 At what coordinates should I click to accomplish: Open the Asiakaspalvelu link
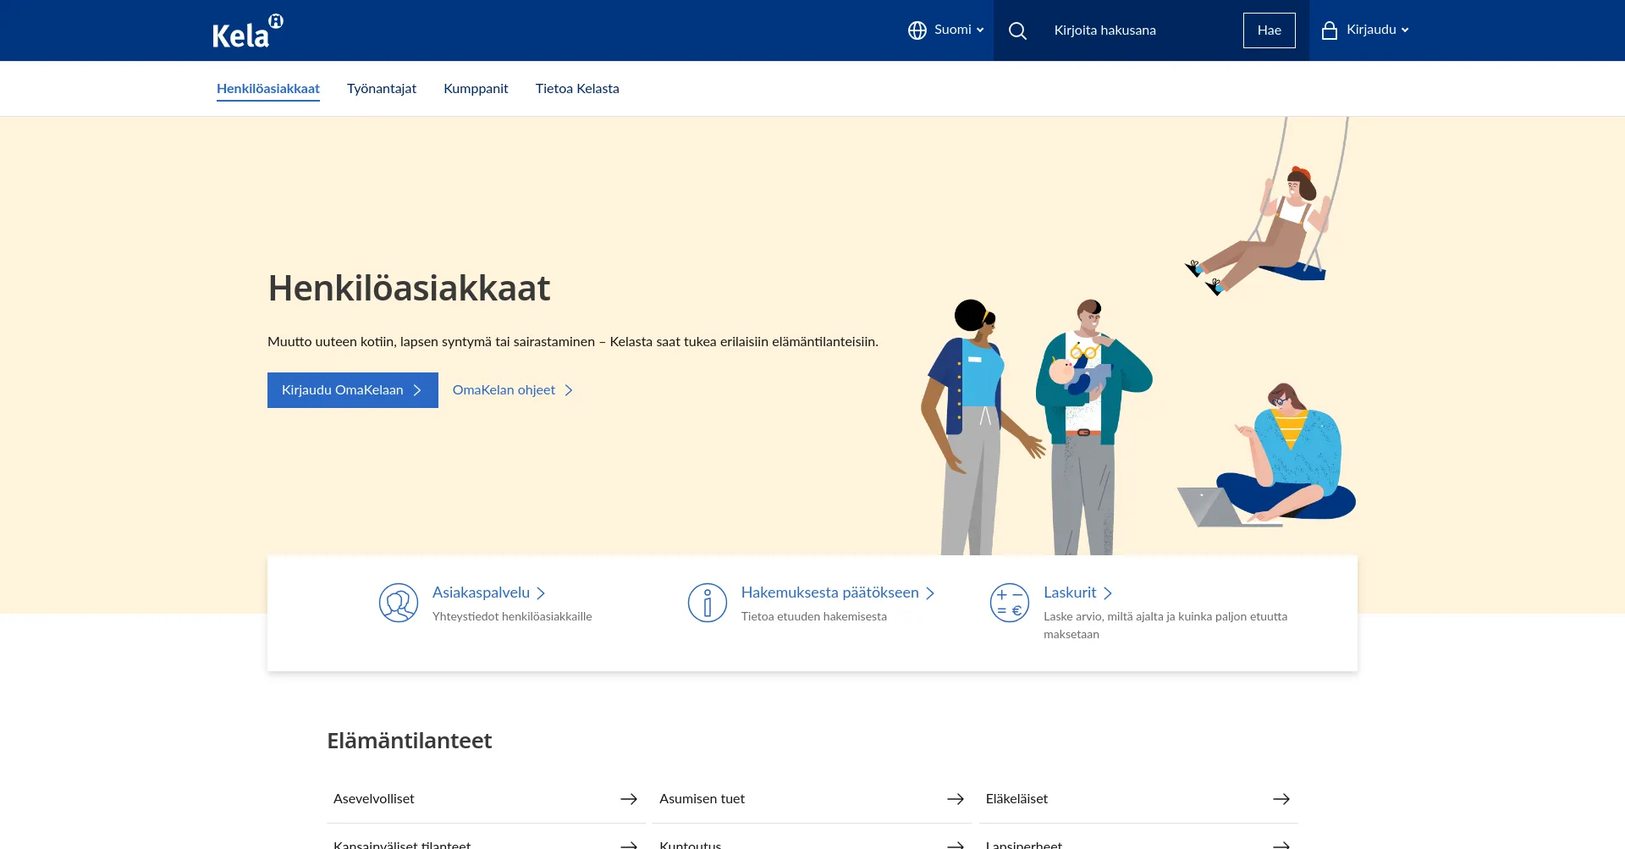(x=488, y=593)
